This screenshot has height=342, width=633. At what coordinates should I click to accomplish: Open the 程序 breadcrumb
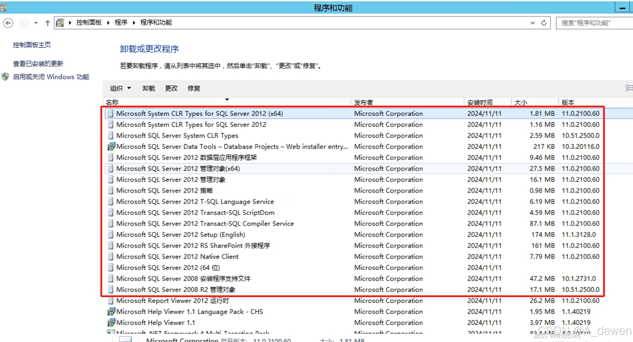121,22
